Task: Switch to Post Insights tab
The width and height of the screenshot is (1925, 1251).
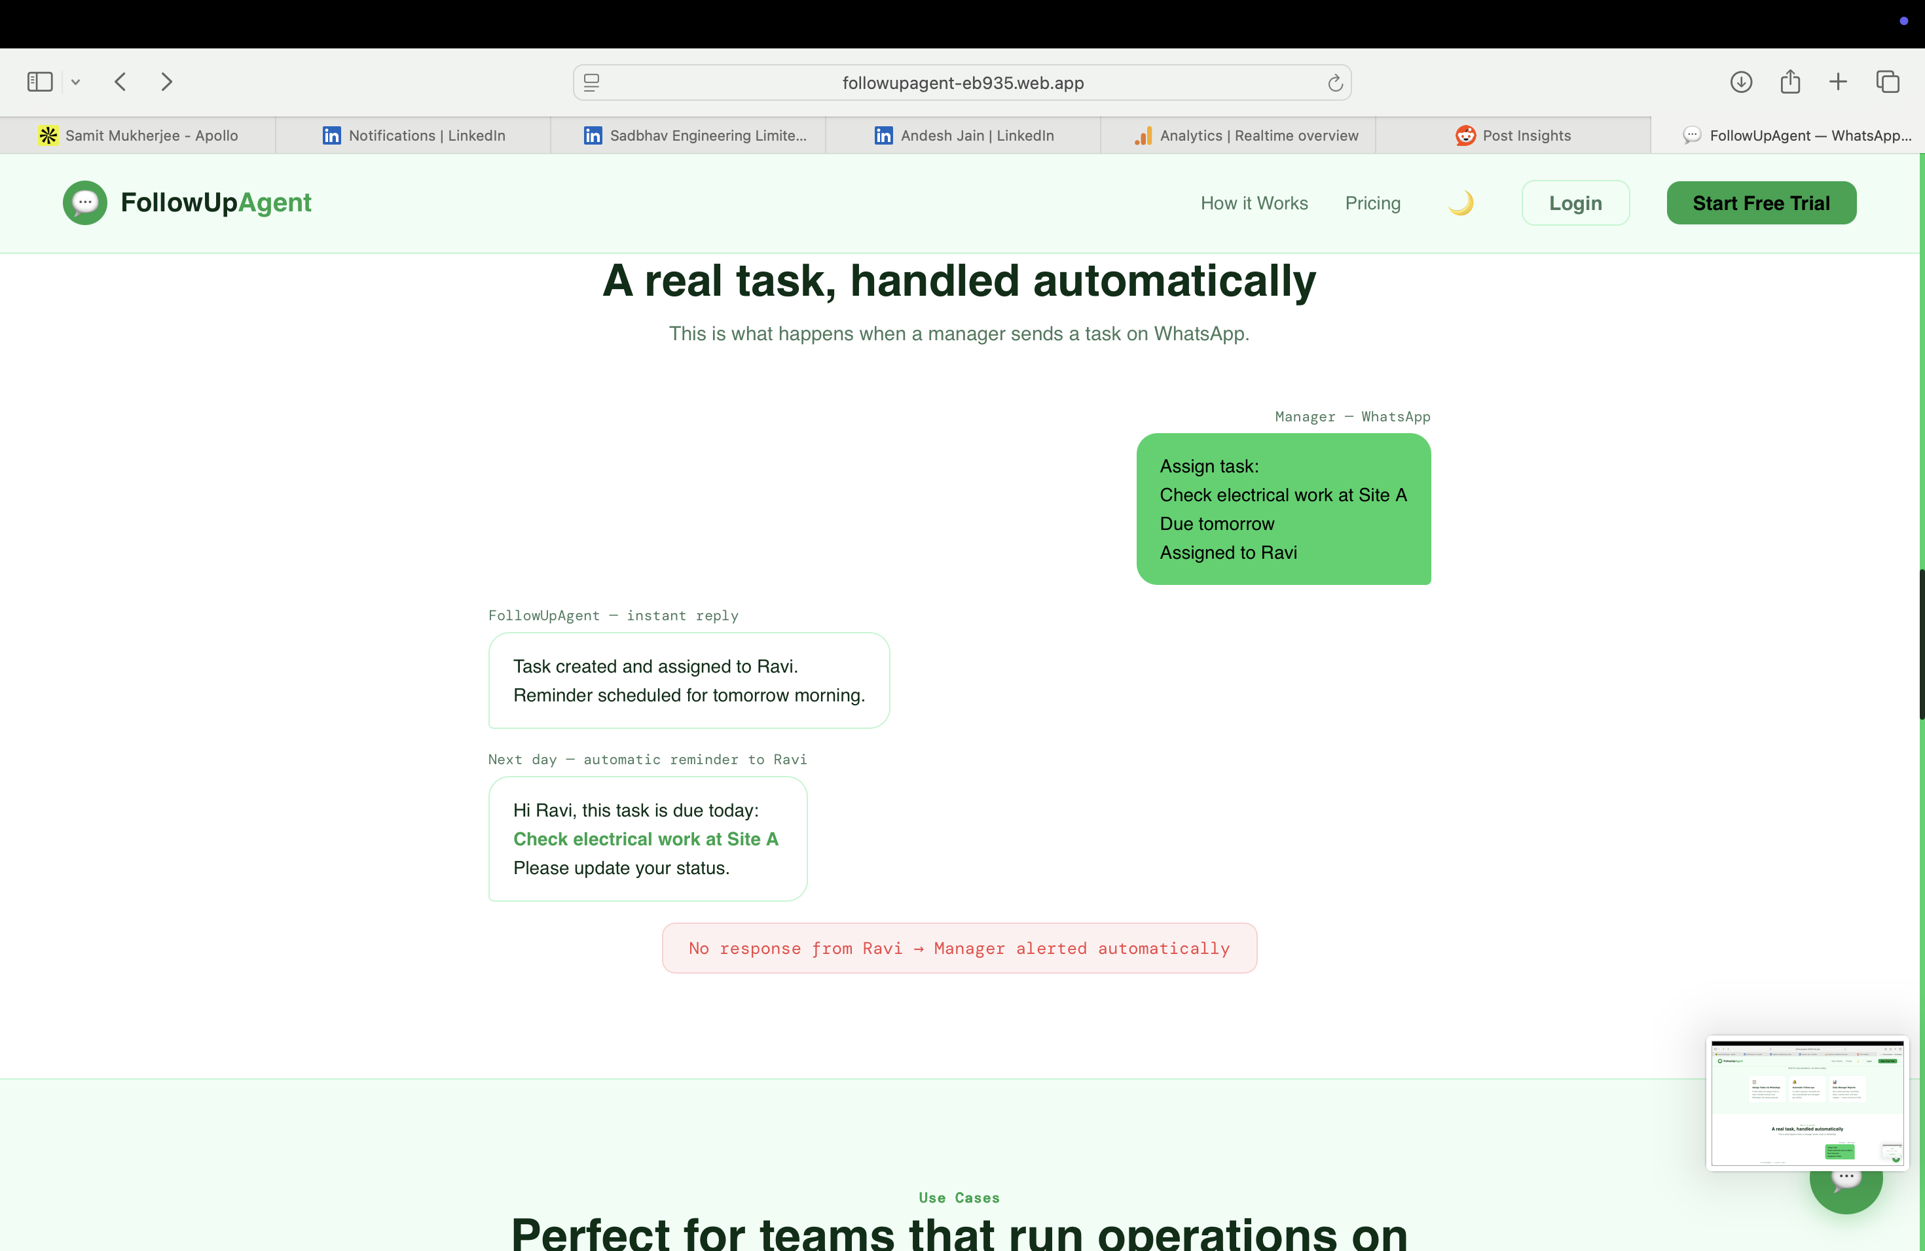Action: pyautogui.click(x=1513, y=136)
